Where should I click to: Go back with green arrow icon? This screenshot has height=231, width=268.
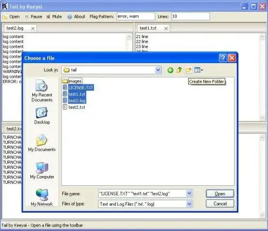click(170, 70)
